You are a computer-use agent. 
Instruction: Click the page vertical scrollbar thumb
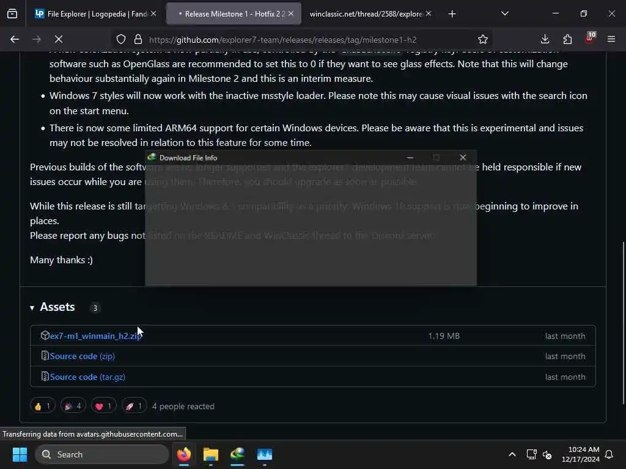[x=623, y=323]
